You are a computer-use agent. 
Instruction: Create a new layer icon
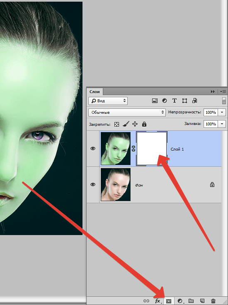click(x=202, y=301)
